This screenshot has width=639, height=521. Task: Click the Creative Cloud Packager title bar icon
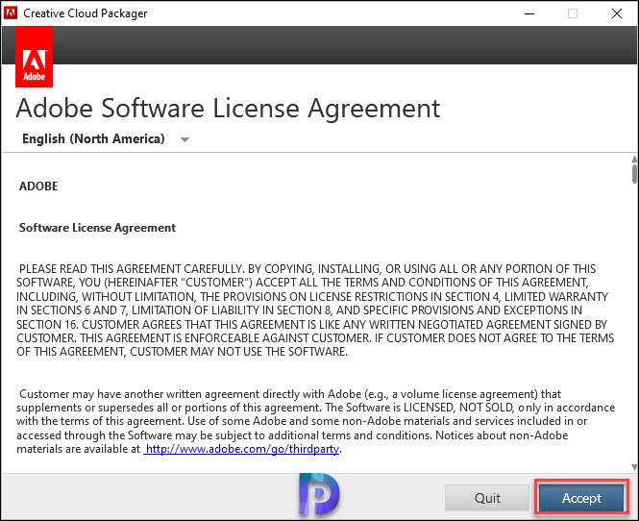[x=11, y=12]
